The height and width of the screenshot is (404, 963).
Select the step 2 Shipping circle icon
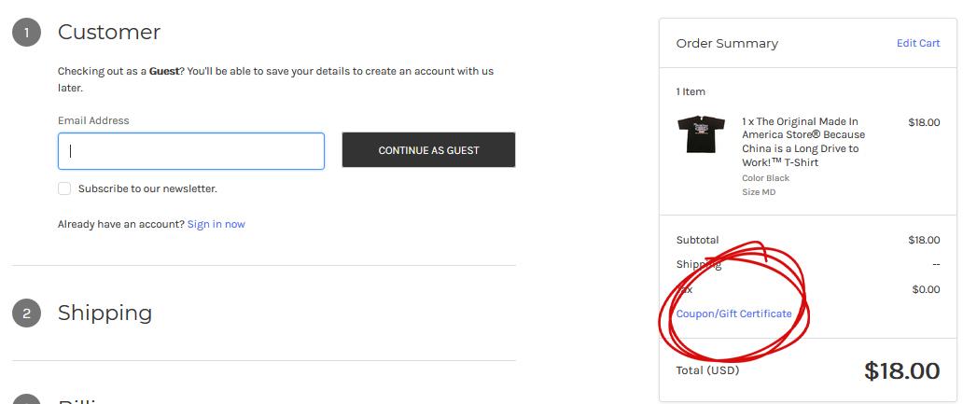[26, 313]
